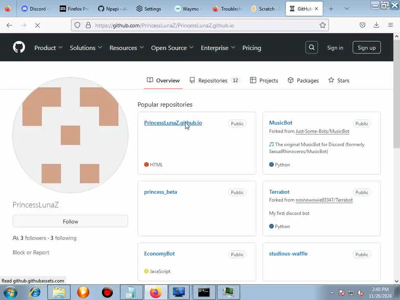This screenshot has width=400, height=300.
Task: Expand the Solutions menu
Action: click(86, 48)
